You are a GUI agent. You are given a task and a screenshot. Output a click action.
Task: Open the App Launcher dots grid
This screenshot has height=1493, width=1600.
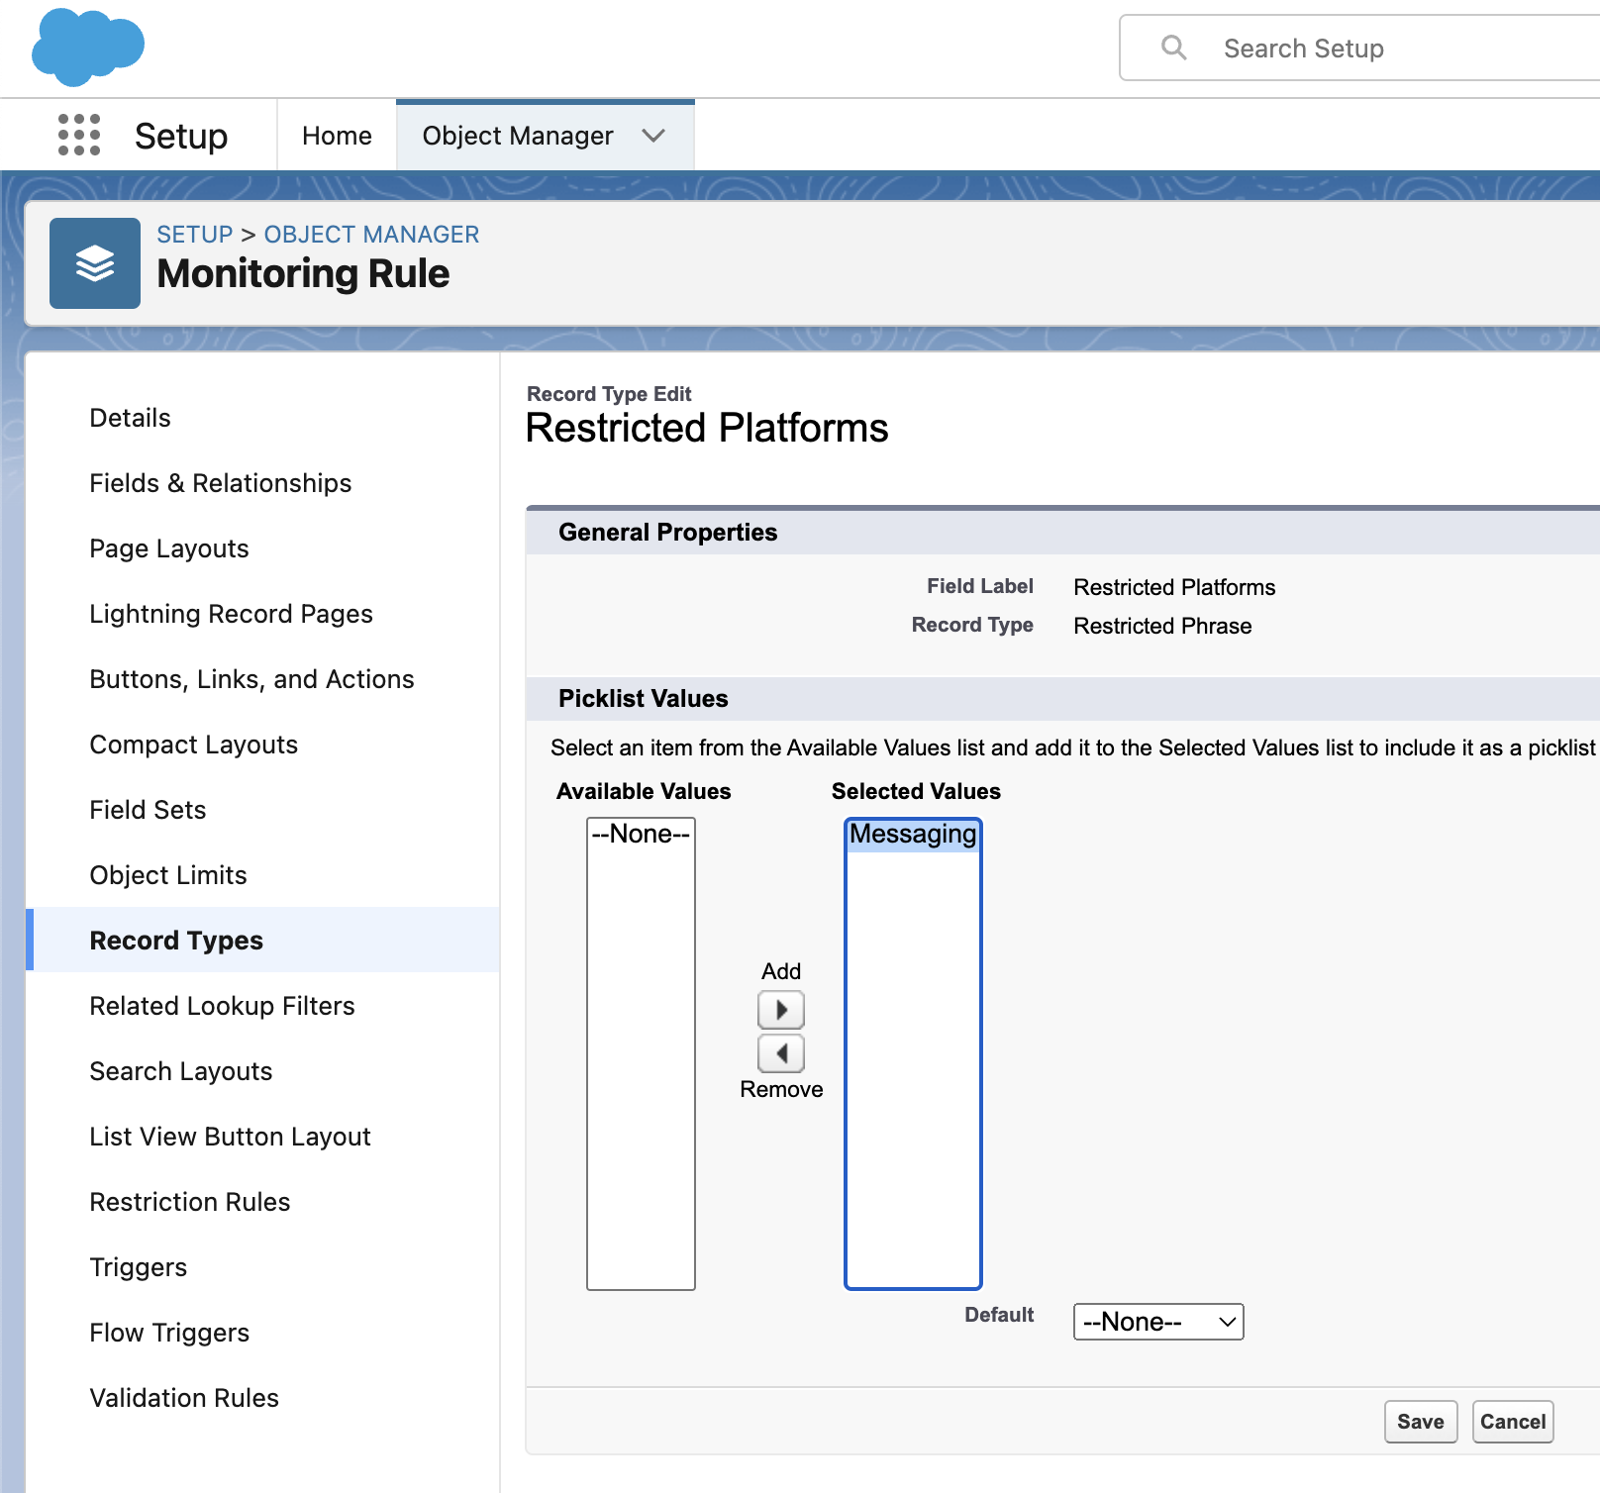79,135
